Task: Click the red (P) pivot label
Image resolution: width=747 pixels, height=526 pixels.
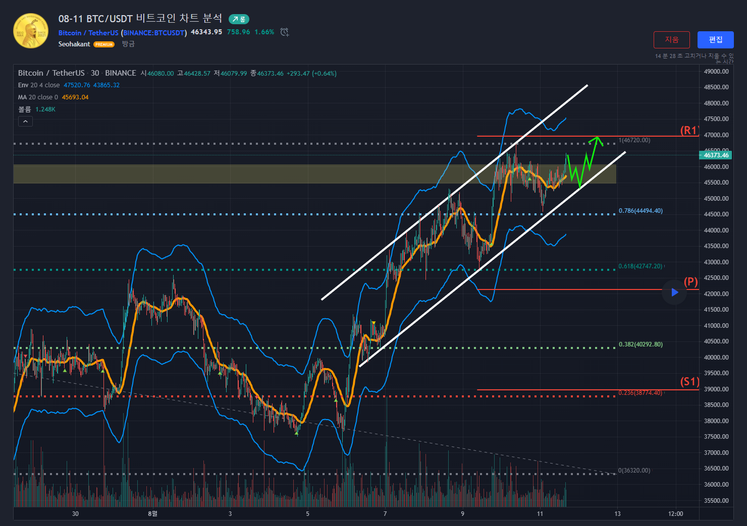Action: pyautogui.click(x=690, y=282)
